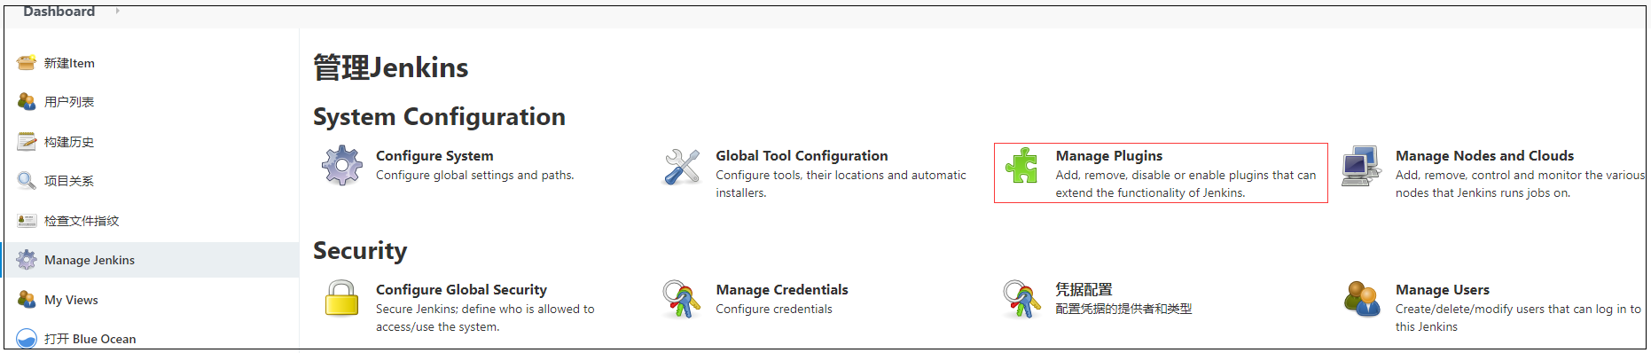
Task: Open 构建历史 in the sidebar
Action: pyautogui.click(x=69, y=142)
